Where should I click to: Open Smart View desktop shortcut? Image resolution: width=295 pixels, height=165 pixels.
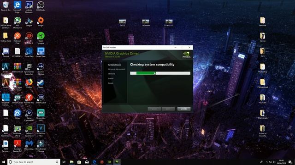click(41, 53)
